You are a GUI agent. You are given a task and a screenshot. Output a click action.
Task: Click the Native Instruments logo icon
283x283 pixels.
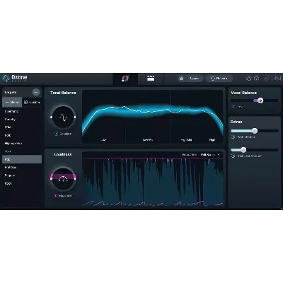click(x=277, y=79)
